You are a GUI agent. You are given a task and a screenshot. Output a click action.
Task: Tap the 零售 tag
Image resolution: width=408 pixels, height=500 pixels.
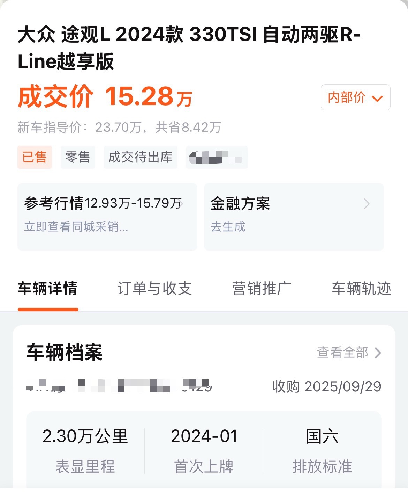pyautogui.click(x=77, y=157)
